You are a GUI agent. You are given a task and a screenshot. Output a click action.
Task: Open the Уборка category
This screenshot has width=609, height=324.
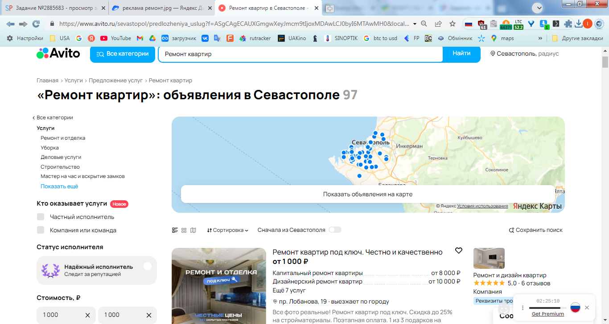[49, 148]
